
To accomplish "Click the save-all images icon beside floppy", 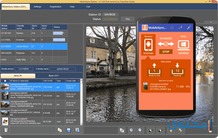I will (x=77, y=130).
